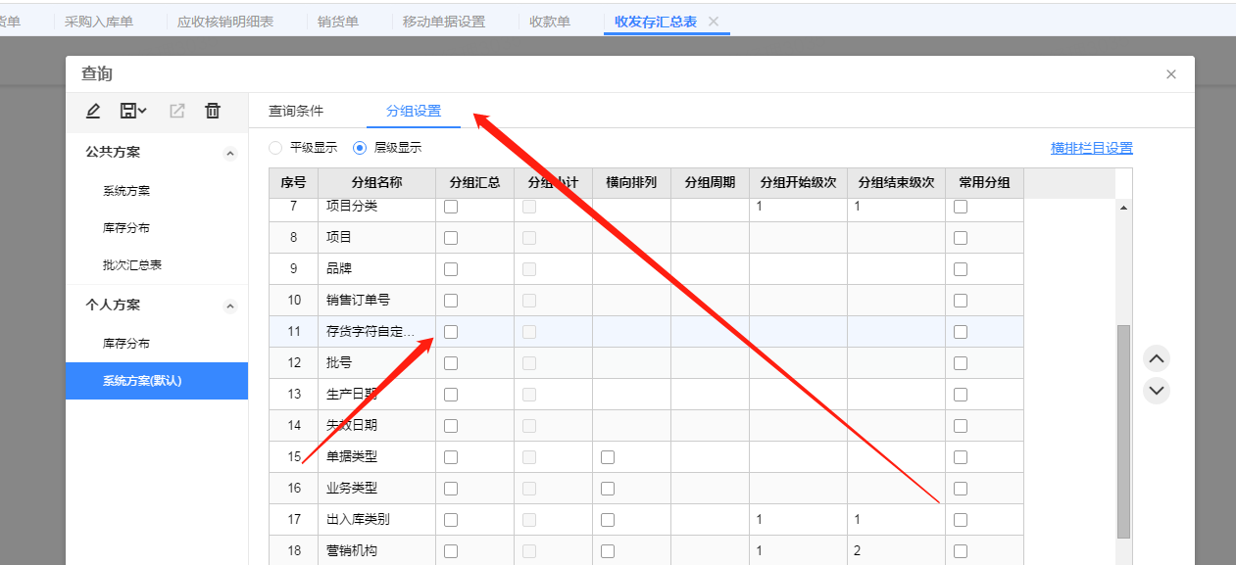
Task: Select 库存分布 under 个人方案
Action: click(x=126, y=344)
